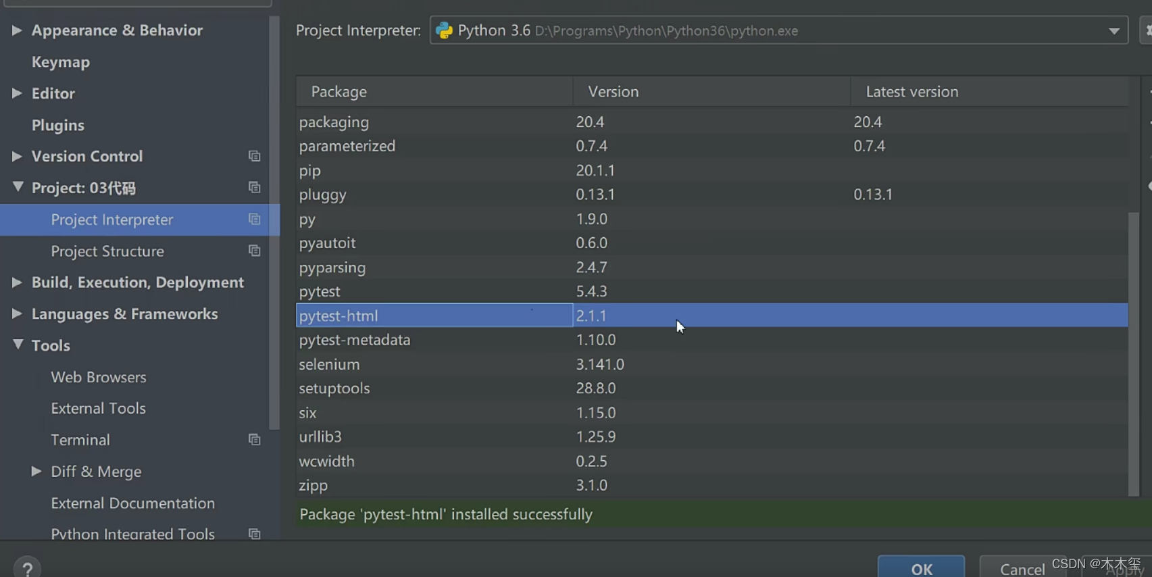Image resolution: width=1152 pixels, height=577 pixels.
Task: Click the settings tree vertical scrollbar
Action: [274, 223]
